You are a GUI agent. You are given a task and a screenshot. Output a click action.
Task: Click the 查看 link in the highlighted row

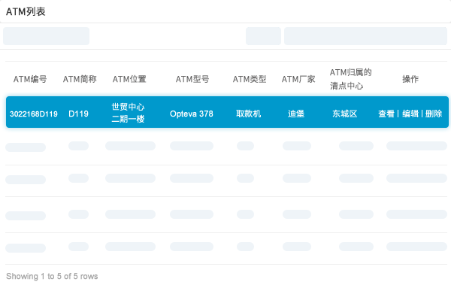(386, 114)
